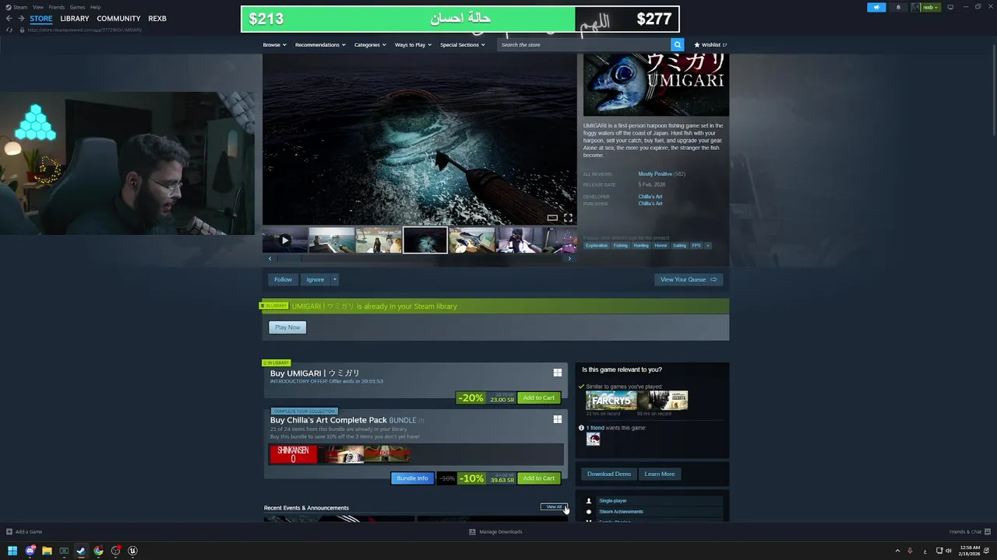Click the Download Demo button

pyautogui.click(x=609, y=474)
